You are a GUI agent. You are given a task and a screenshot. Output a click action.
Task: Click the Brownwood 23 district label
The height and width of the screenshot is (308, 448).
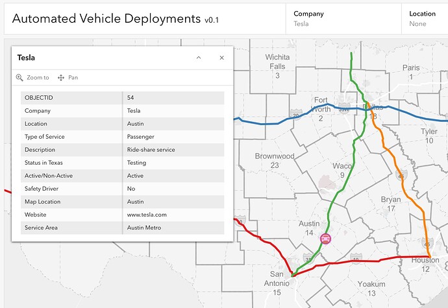tap(275, 160)
